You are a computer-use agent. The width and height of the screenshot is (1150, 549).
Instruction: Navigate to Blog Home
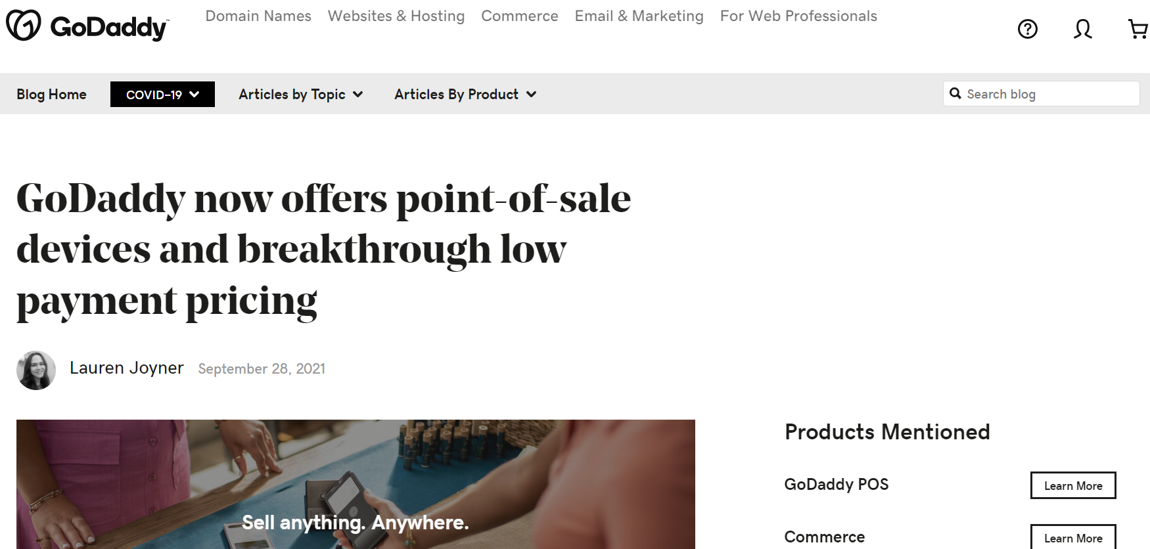(51, 94)
